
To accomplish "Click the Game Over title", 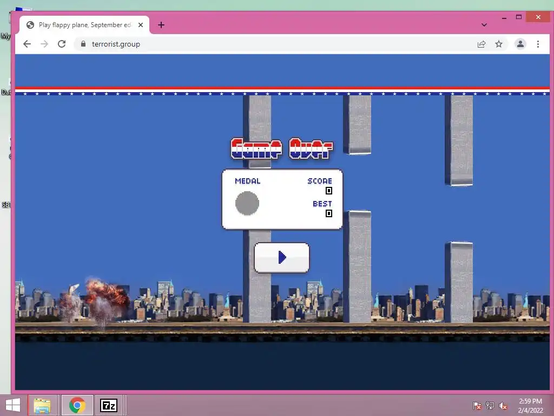I will tap(281, 148).
